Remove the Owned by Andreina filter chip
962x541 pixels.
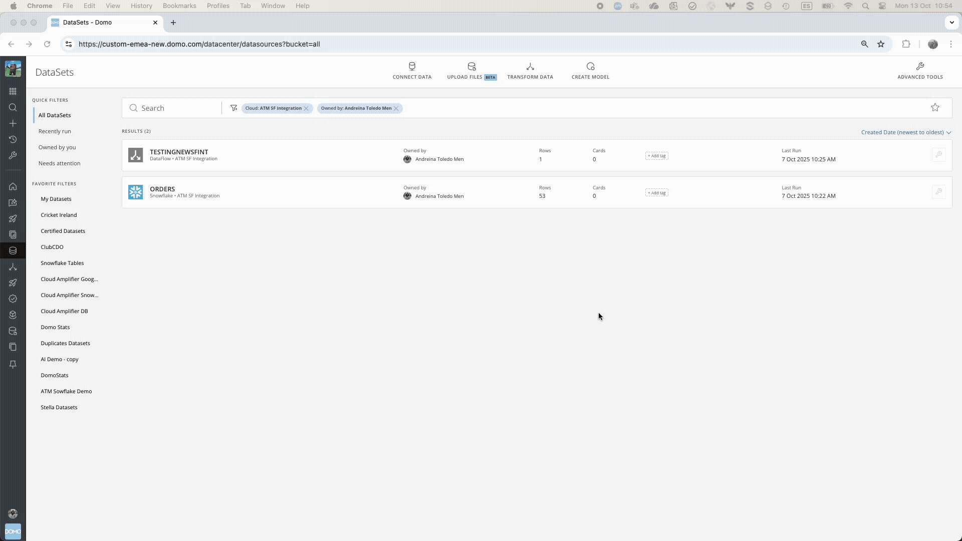396,109
